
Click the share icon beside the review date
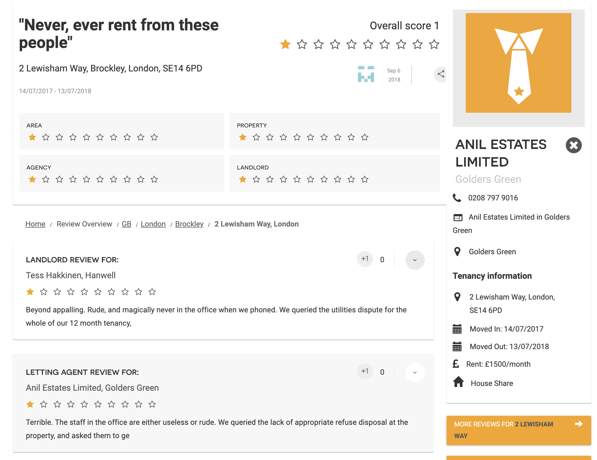pos(441,74)
